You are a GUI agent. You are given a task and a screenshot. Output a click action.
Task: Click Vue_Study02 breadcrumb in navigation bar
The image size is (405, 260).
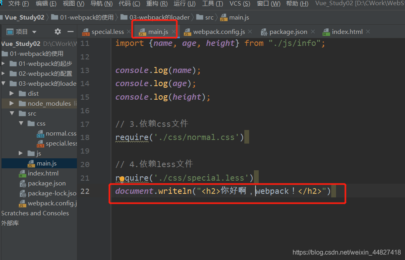pyautogui.click(x=25, y=17)
